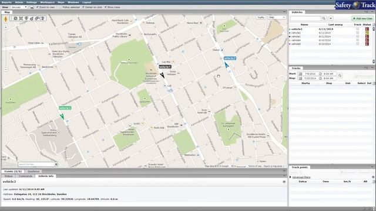The height and width of the screenshot is (211, 376).
Task: Toggle the Zoom to view checkbox
Action: coord(38,7)
